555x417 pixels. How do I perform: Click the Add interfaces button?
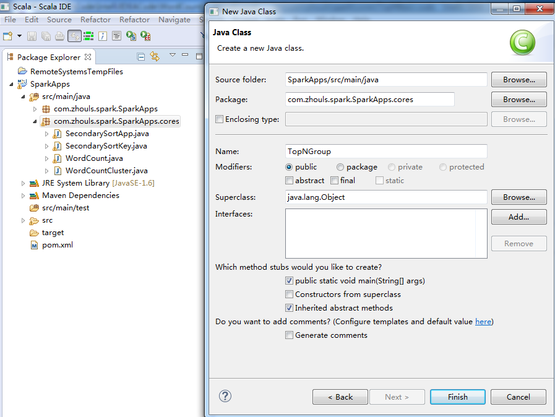pos(519,217)
